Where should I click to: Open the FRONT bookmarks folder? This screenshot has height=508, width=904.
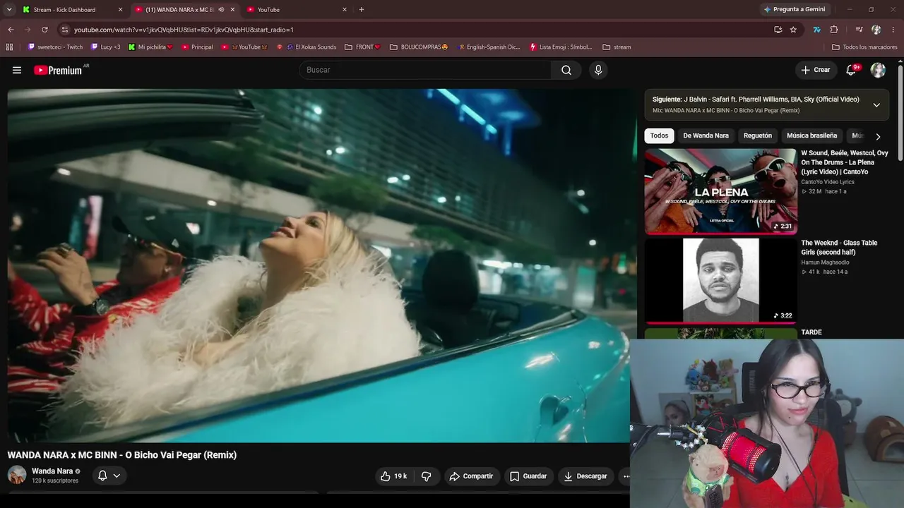pyautogui.click(x=362, y=47)
